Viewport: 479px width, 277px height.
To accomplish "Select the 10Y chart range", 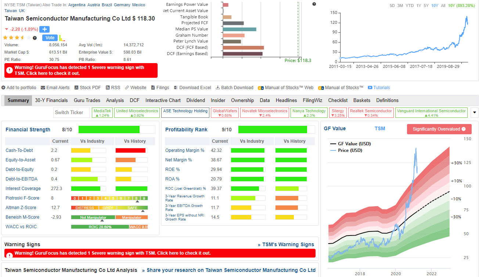I will click(x=435, y=6).
